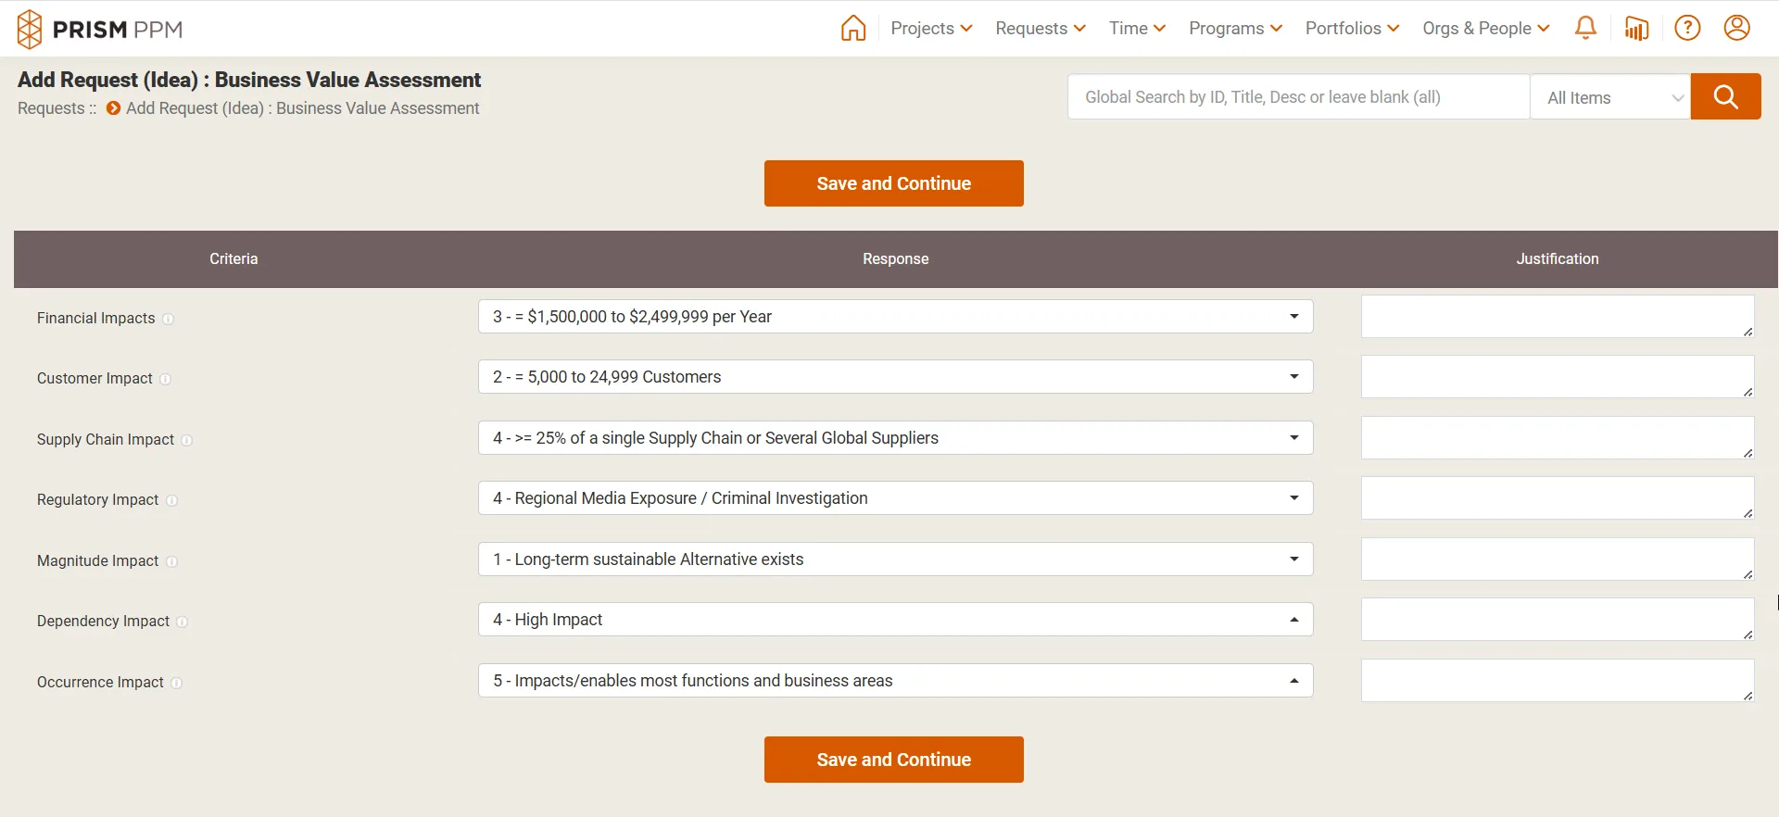Open the Time menu
Viewport: 1779px width, 817px height.
pyautogui.click(x=1137, y=28)
